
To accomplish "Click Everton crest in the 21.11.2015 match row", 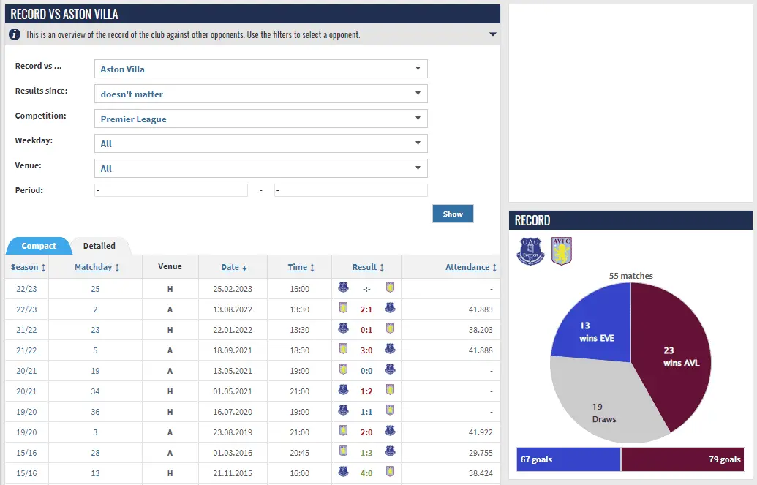I will [343, 473].
